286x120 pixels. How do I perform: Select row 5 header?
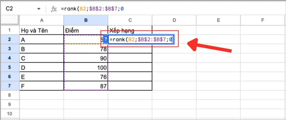10,67
